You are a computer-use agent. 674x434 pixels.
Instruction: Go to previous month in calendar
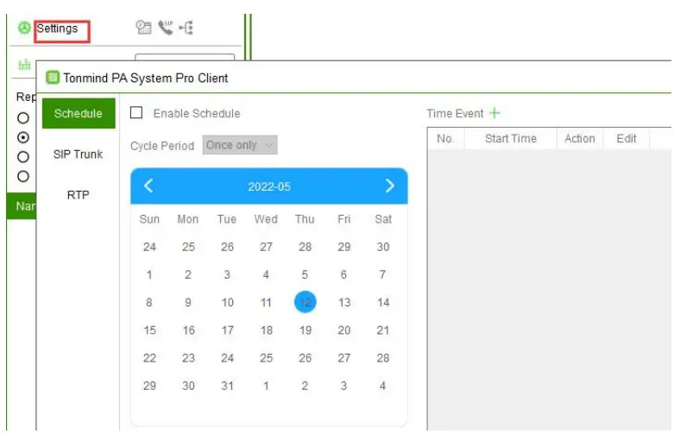tap(148, 186)
